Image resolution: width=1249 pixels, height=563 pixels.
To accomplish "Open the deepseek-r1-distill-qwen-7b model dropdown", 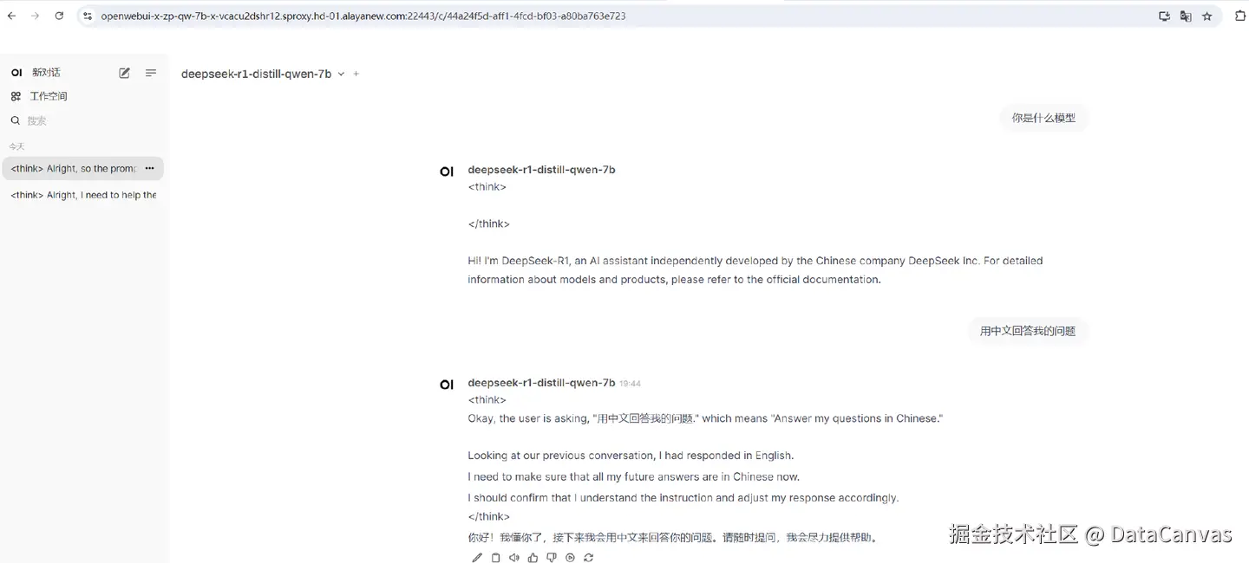I will point(263,74).
